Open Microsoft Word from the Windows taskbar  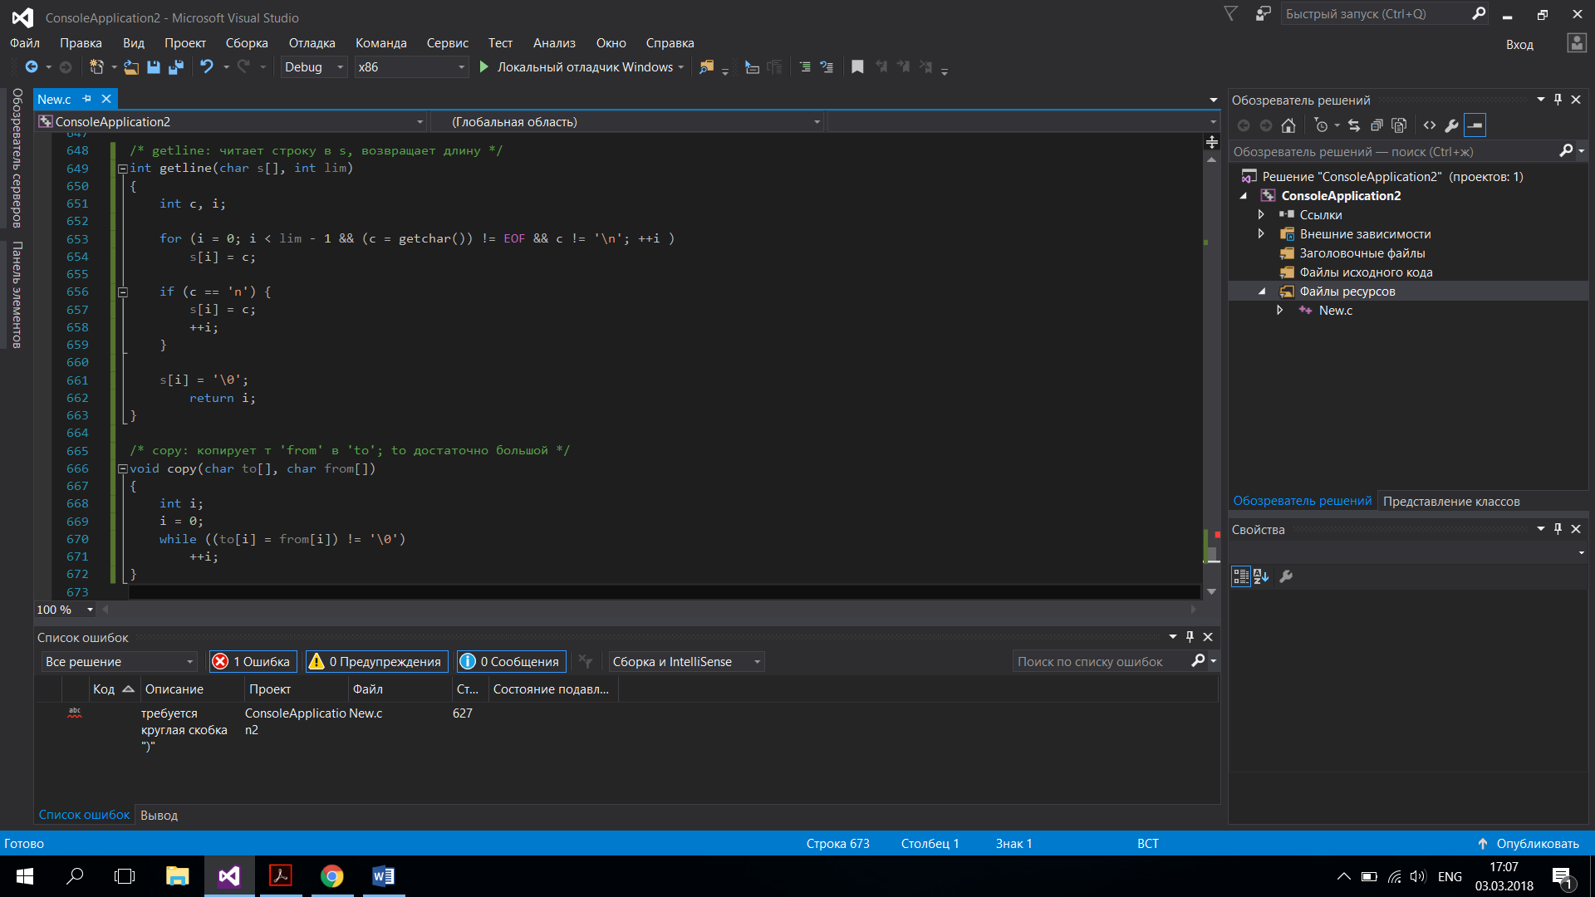tap(383, 876)
